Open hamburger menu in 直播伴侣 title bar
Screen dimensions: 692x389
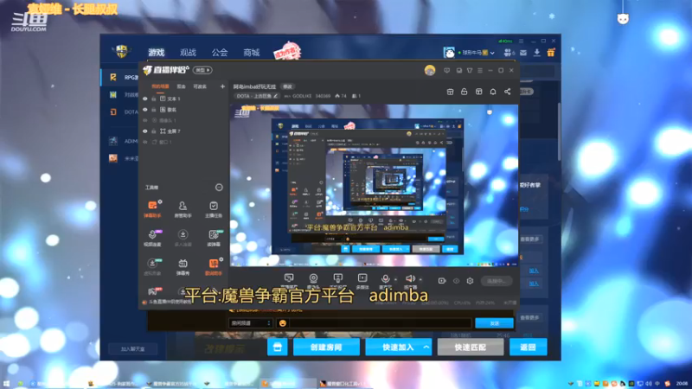[480, 71]
